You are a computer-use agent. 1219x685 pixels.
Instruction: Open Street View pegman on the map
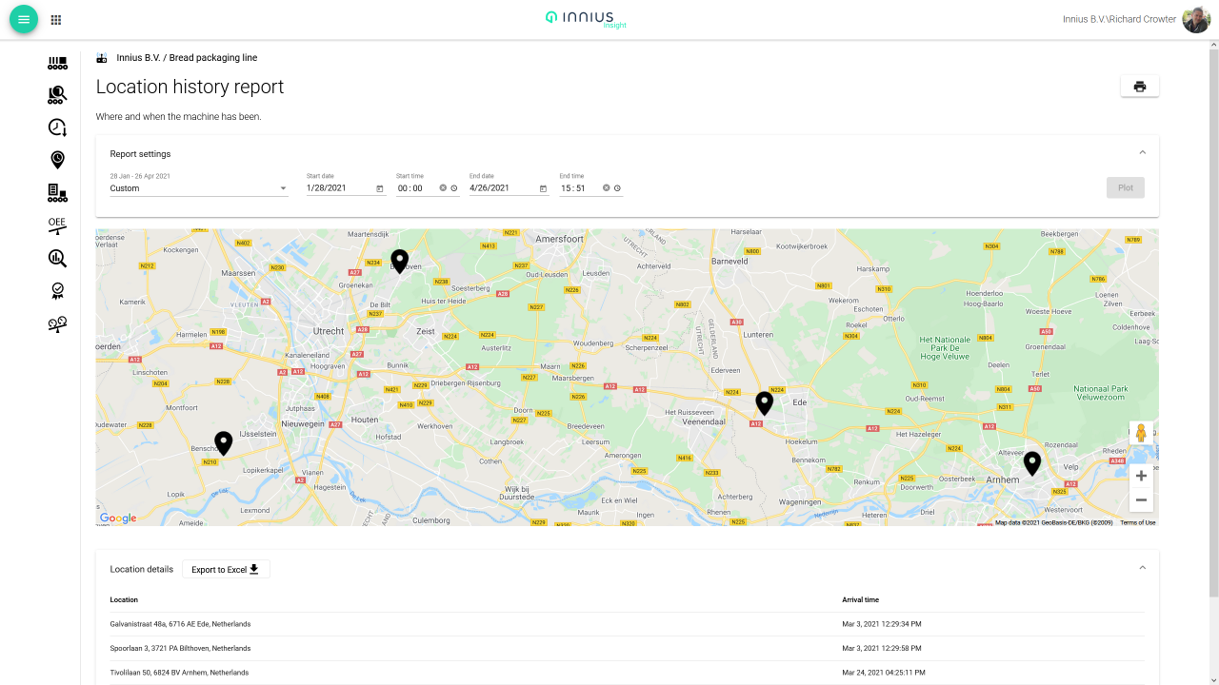1141,433
